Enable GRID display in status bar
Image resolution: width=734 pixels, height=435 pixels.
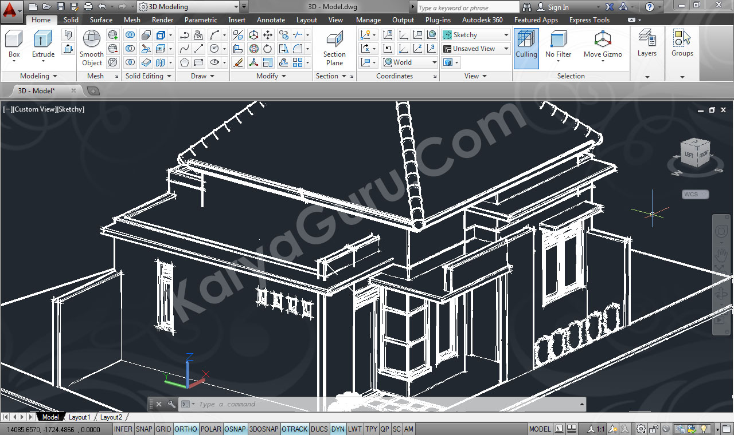(163, 429)
